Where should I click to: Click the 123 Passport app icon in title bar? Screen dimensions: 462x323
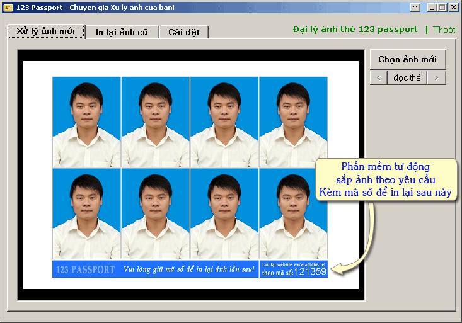[8, 8]
